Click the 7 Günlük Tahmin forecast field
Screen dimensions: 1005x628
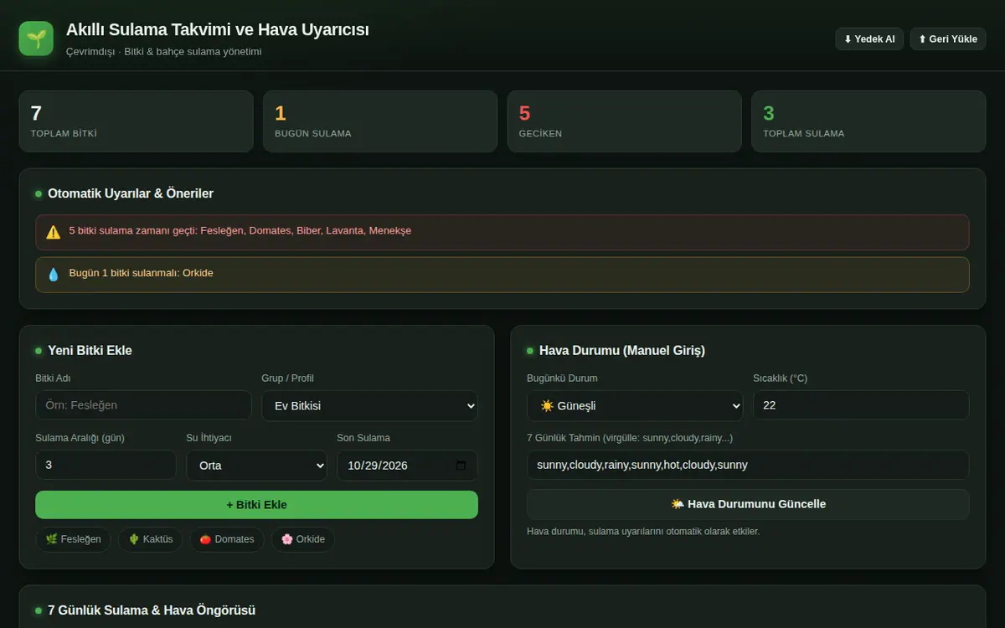click(748, 465)
